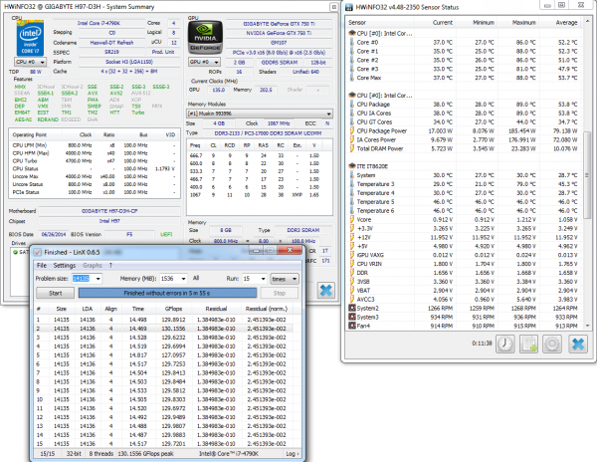Viewport: 597px width, 462px height.
Task: Open the sensor settings gear button
Action: click(x=552, y=344)
